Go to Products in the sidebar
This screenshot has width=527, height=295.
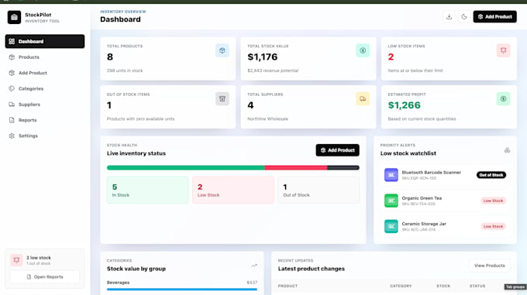(45, 57)
